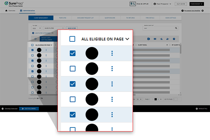Click the Client Email column header
The width and height of the screenshot is (210, 140).
[x=142, y=45]
